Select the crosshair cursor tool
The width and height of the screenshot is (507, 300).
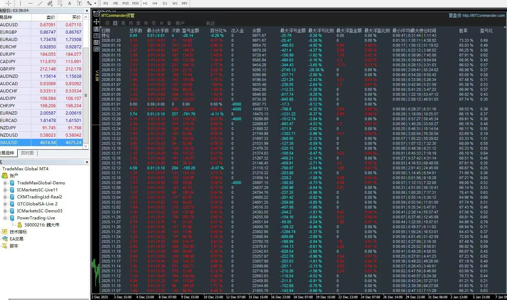coord(9,3)
